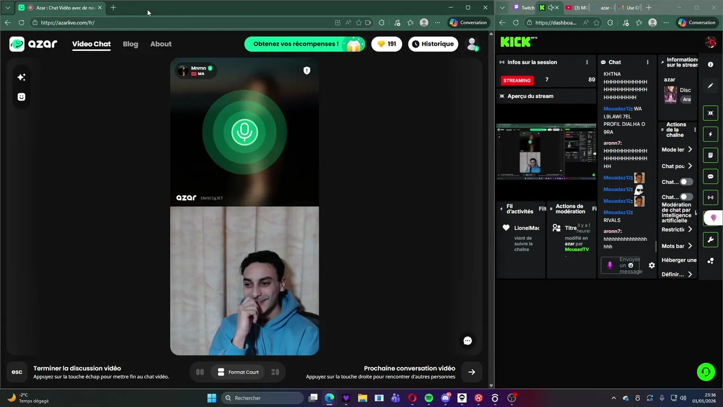Screen dimensions: 723x407
Task: Toggle stream preview icon in Kick sidebar
Action: [711, 113]
